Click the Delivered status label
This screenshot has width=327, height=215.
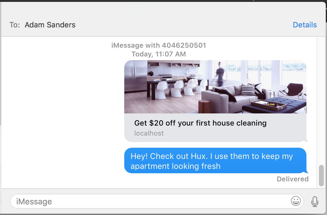pos(293,179)
